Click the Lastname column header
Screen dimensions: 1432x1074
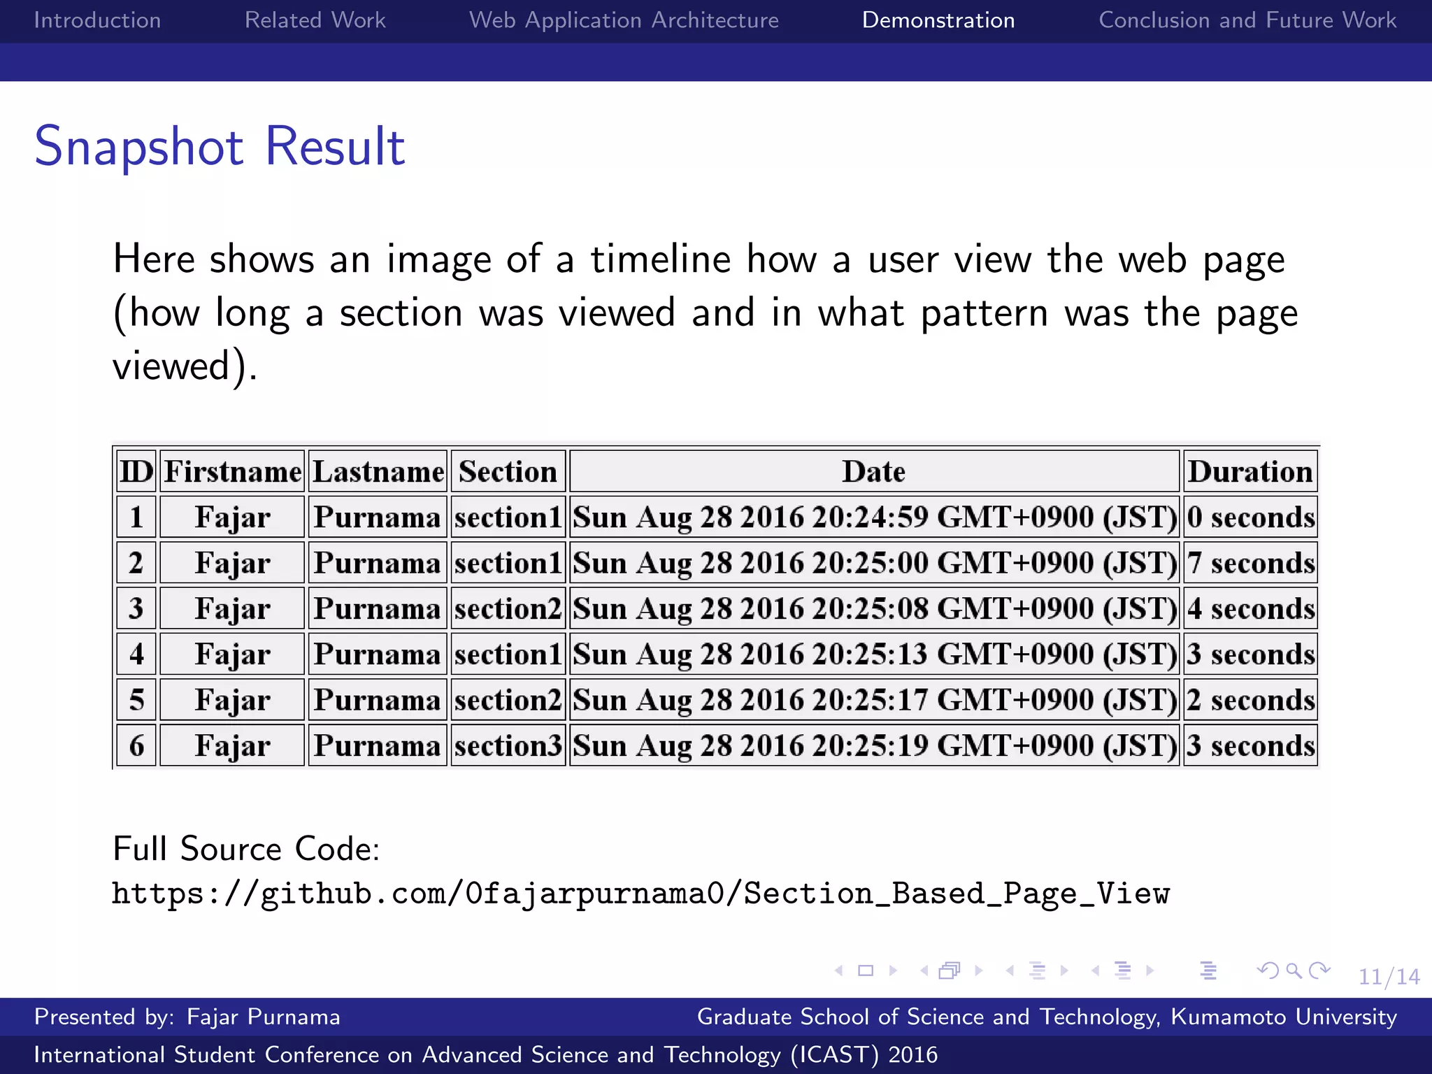coord(378,471)
